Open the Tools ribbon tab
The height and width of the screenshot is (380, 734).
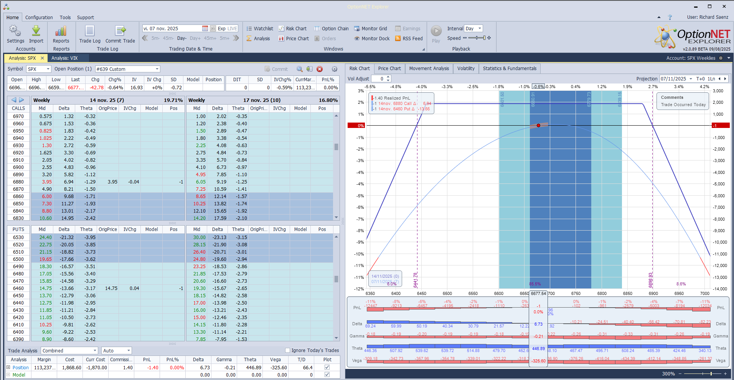click(x=65, y=17)
